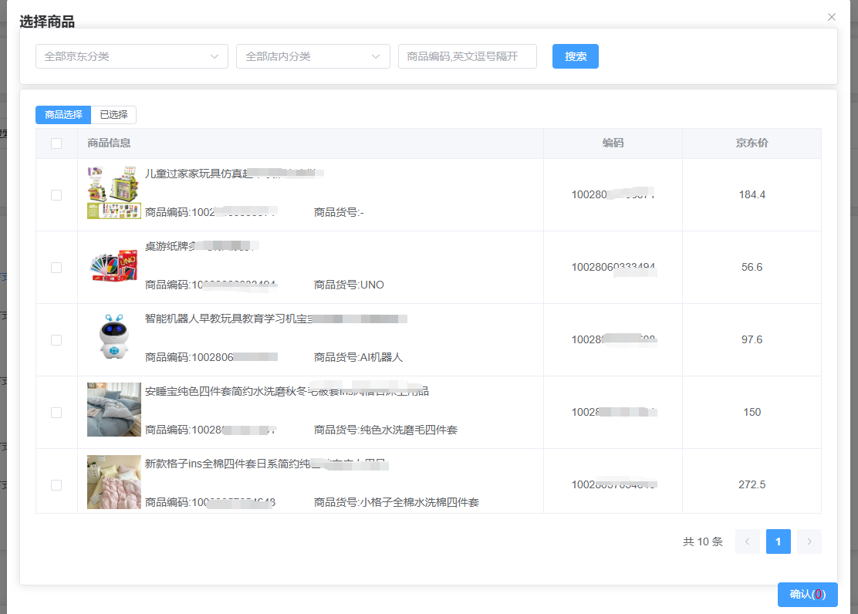Tick the checkbox for 纯色水洗磨毛四件套 row
This screenshot has height=614, width=858.
[56, 413]
